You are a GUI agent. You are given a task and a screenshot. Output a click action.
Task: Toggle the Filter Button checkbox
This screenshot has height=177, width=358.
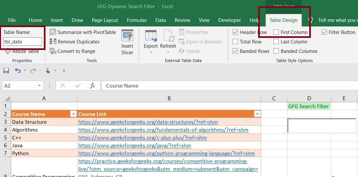coord(324,32)
